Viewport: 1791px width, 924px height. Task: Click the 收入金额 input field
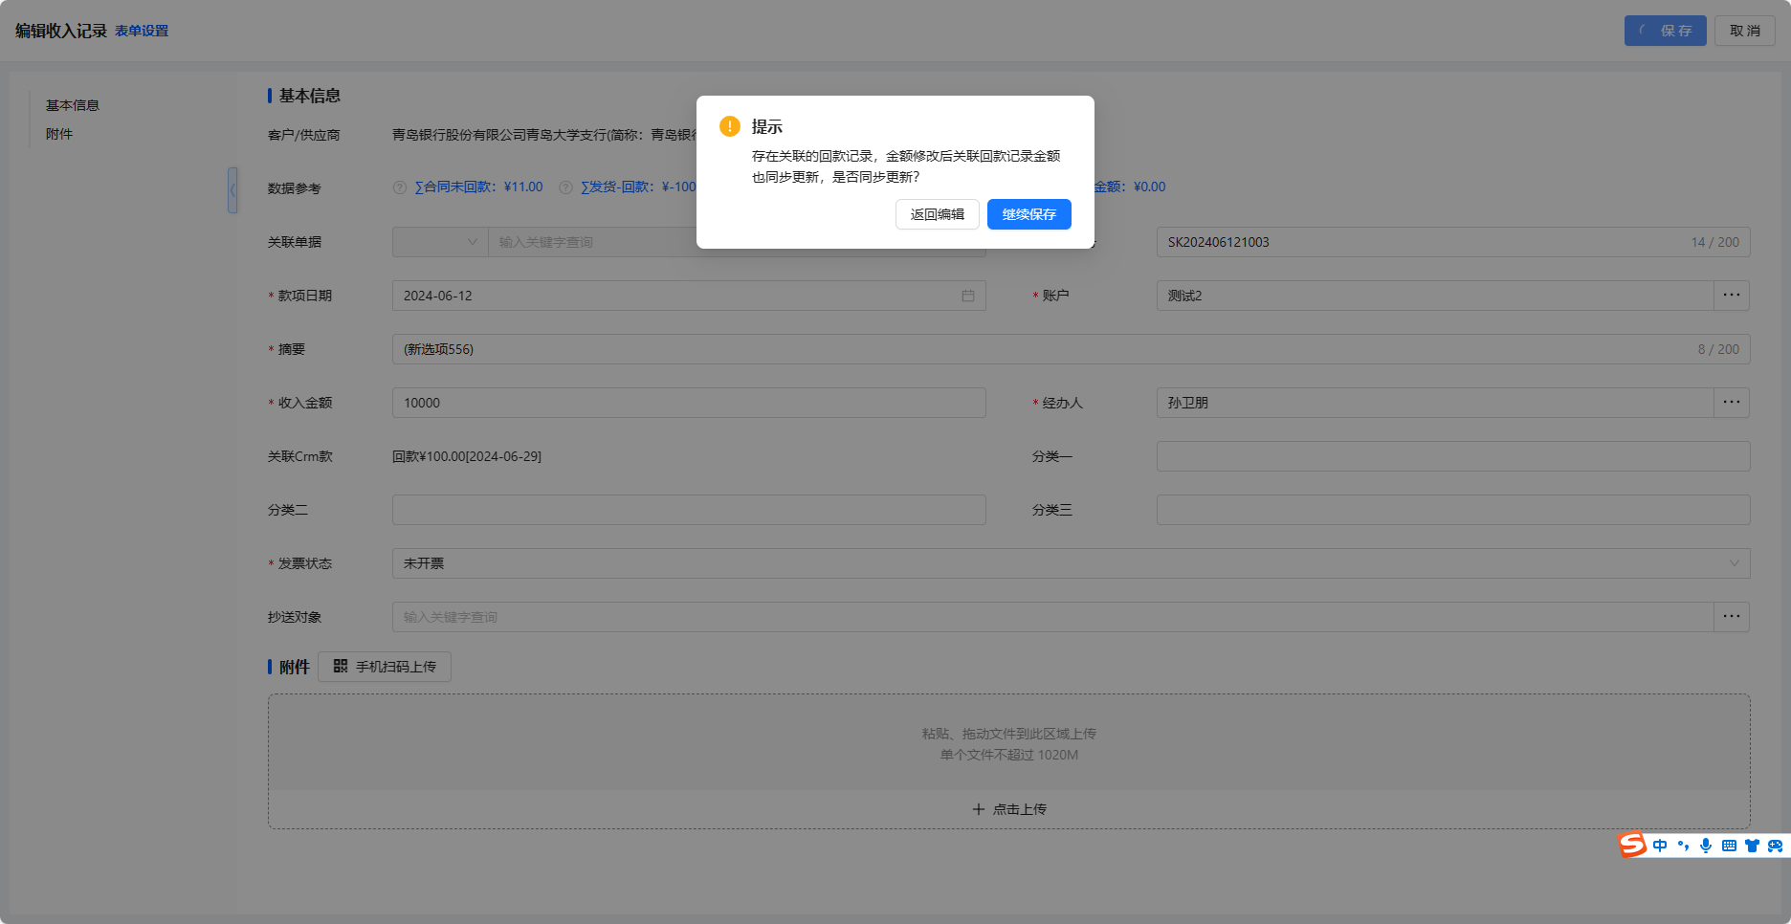[689, 403]
